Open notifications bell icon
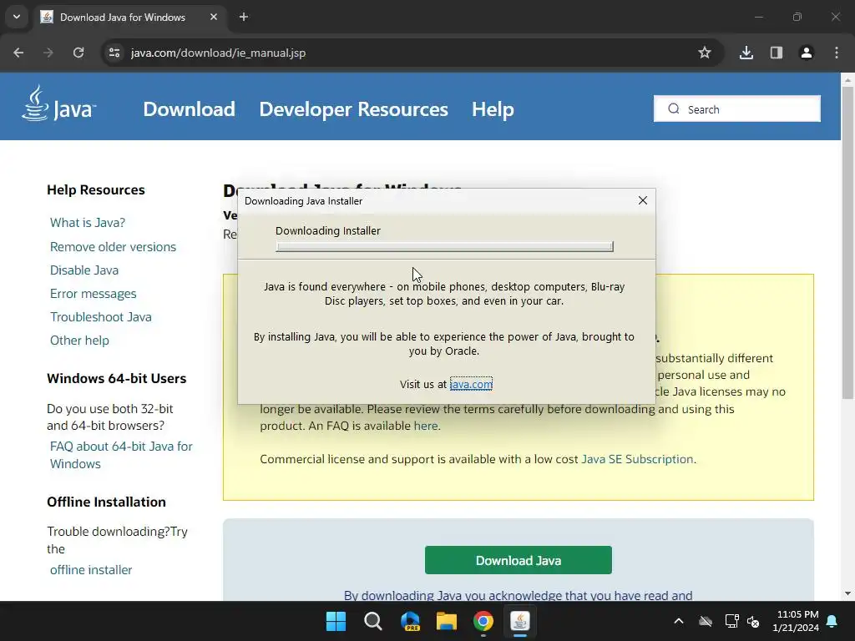Screen dimensions: 855x641 (x=832, y=621)
